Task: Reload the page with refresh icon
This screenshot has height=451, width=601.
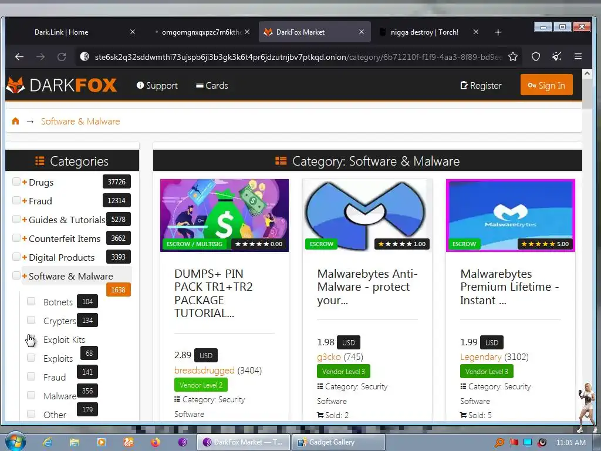Action: tap(62, 57)
